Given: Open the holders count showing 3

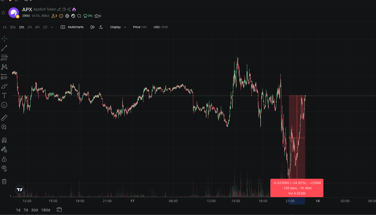Looking at the screenshot, I should (54, 16).
